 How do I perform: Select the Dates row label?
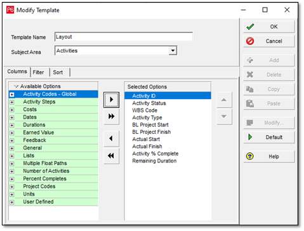click(x=30, y=117)
